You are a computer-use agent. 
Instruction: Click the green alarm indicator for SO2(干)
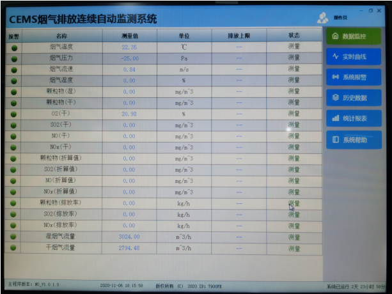coord(14,125)
